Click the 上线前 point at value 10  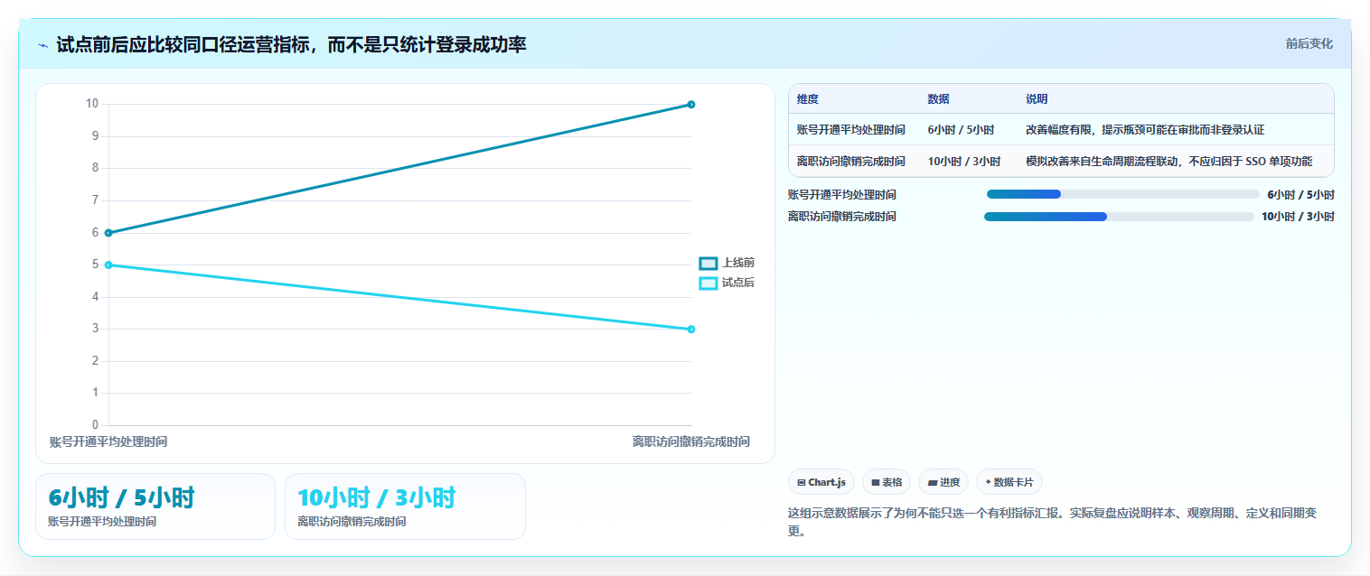coord(691,104)
